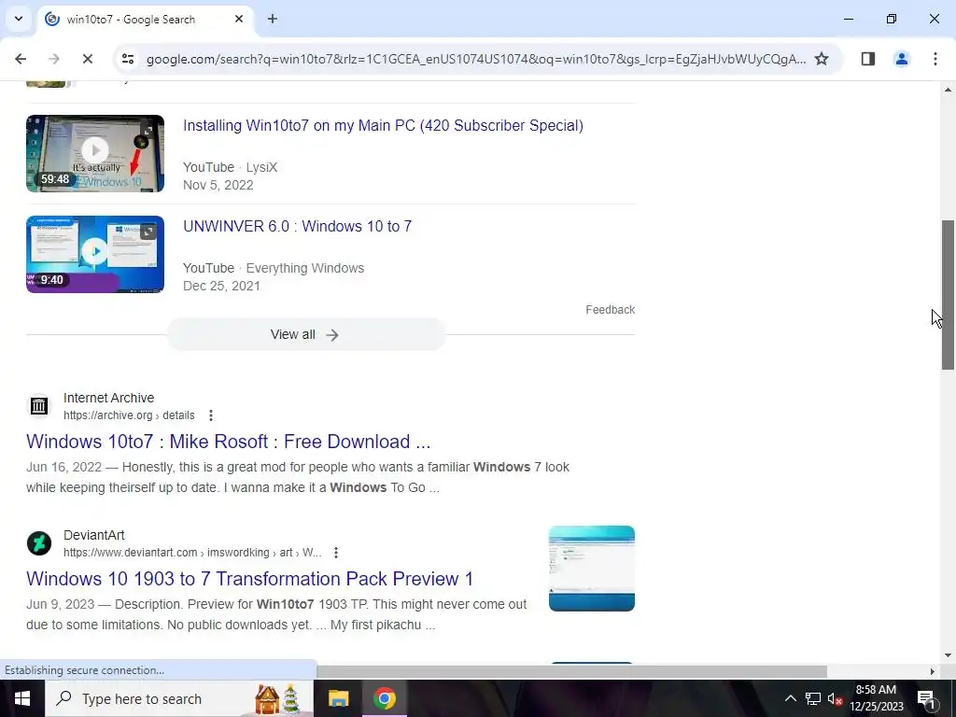956x717 pixels.
Task: Open Windows 10to7 : Mike Rosoft result
Action: [228, 442]
